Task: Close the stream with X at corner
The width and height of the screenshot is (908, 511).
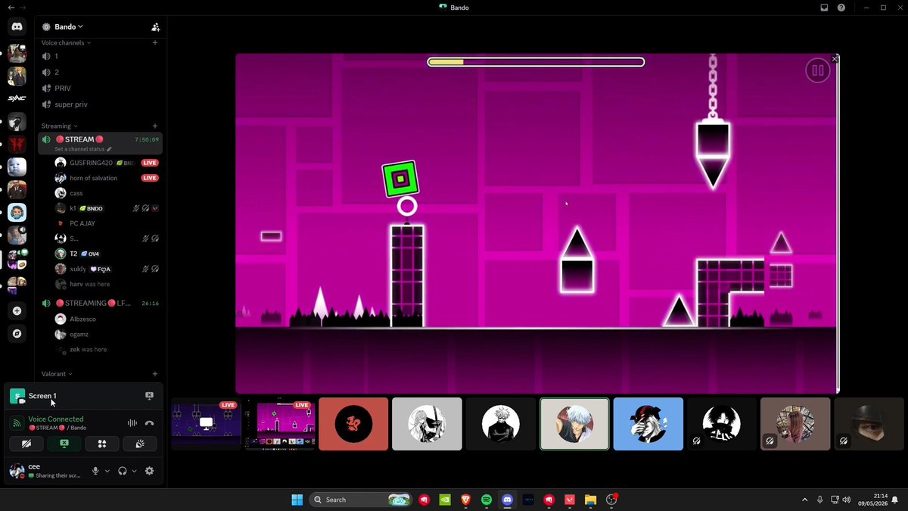Action: [x=835, y=59]
